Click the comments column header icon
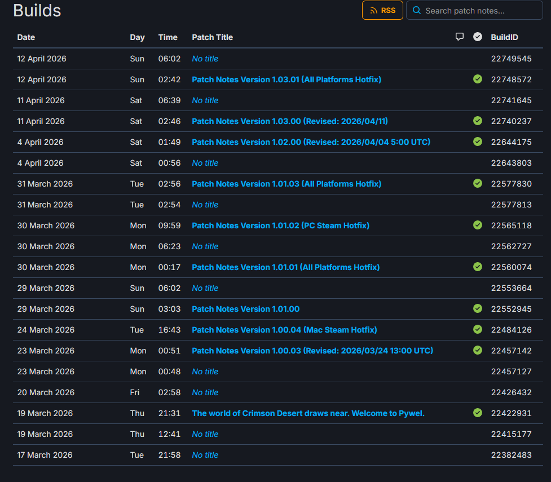Screen dimensions: 551x482 (x=460, y=37)
